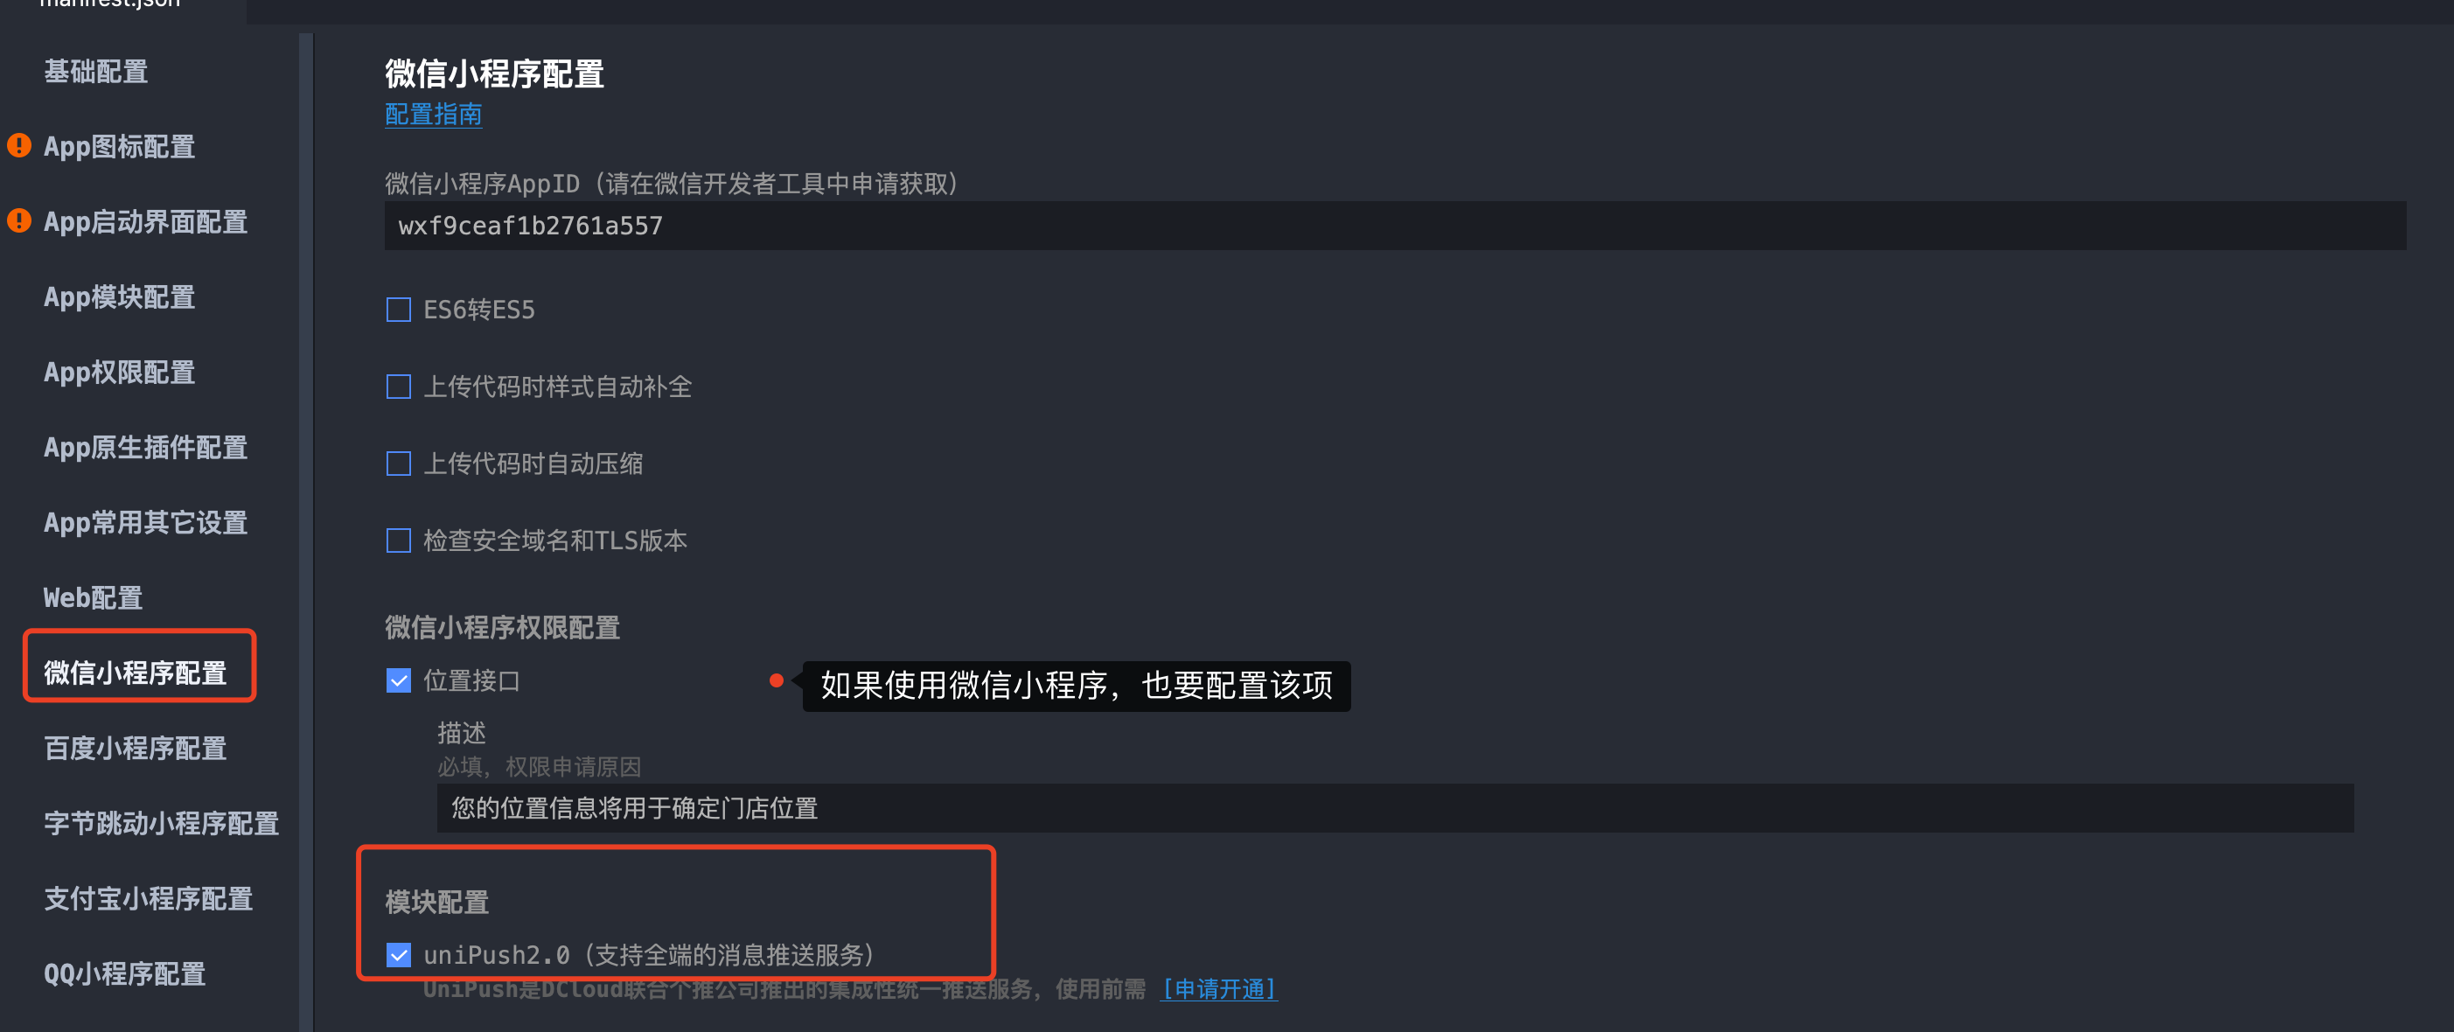Open 支付宝小程序配置 in sidebar
The width and height of the screenshot is (2454, 1032).
[149, 898]
